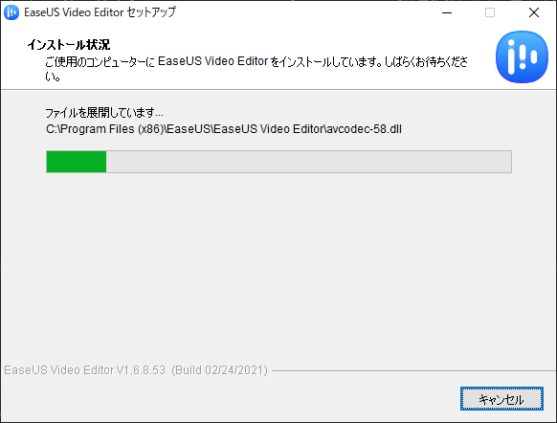This screenshot has height=423, width=557.
Task: Click 'EaseUS Video Editor' in the description sentence
Action: pyautogui.click(x=212, y=61)
